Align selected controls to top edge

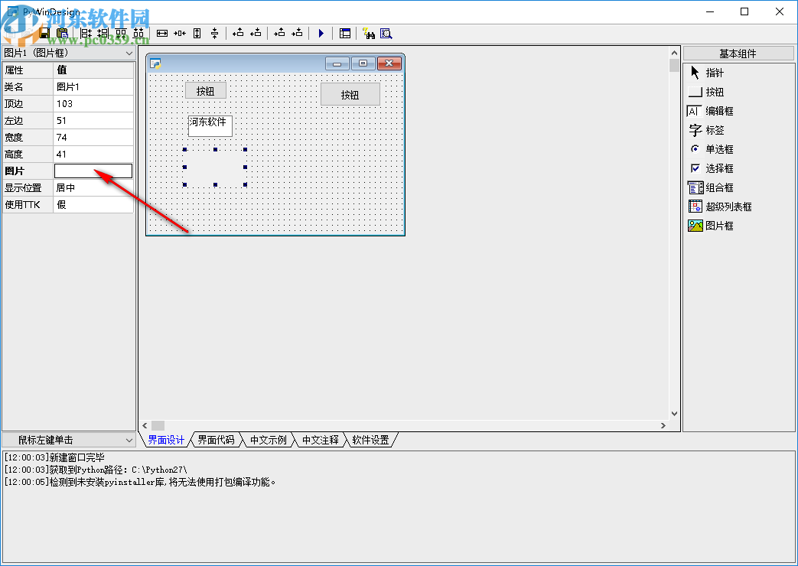tap(121, 33)
